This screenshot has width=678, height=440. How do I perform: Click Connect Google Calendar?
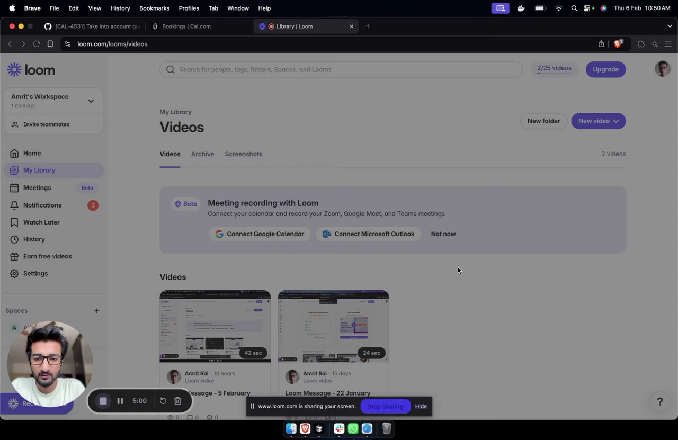(x=260, y=234)
